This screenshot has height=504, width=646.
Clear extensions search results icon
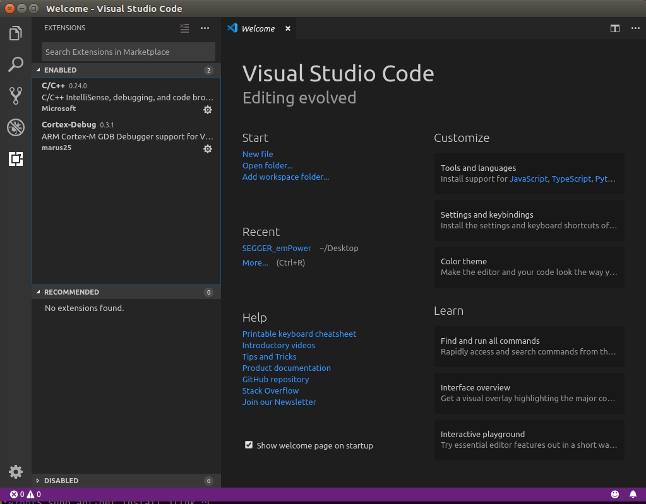point(184,28)
